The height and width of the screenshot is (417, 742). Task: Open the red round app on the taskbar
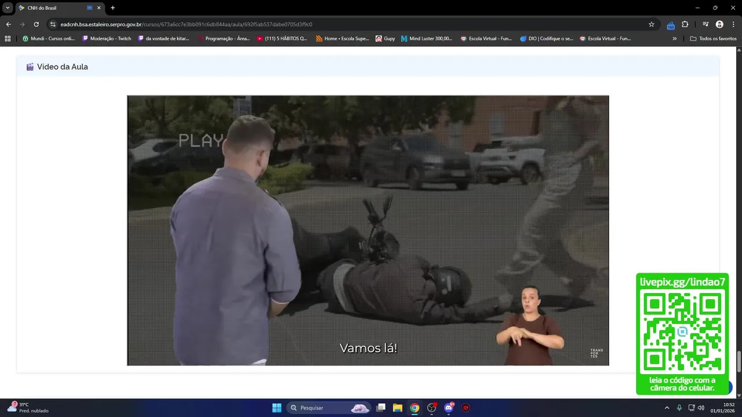tap(465, 408)
